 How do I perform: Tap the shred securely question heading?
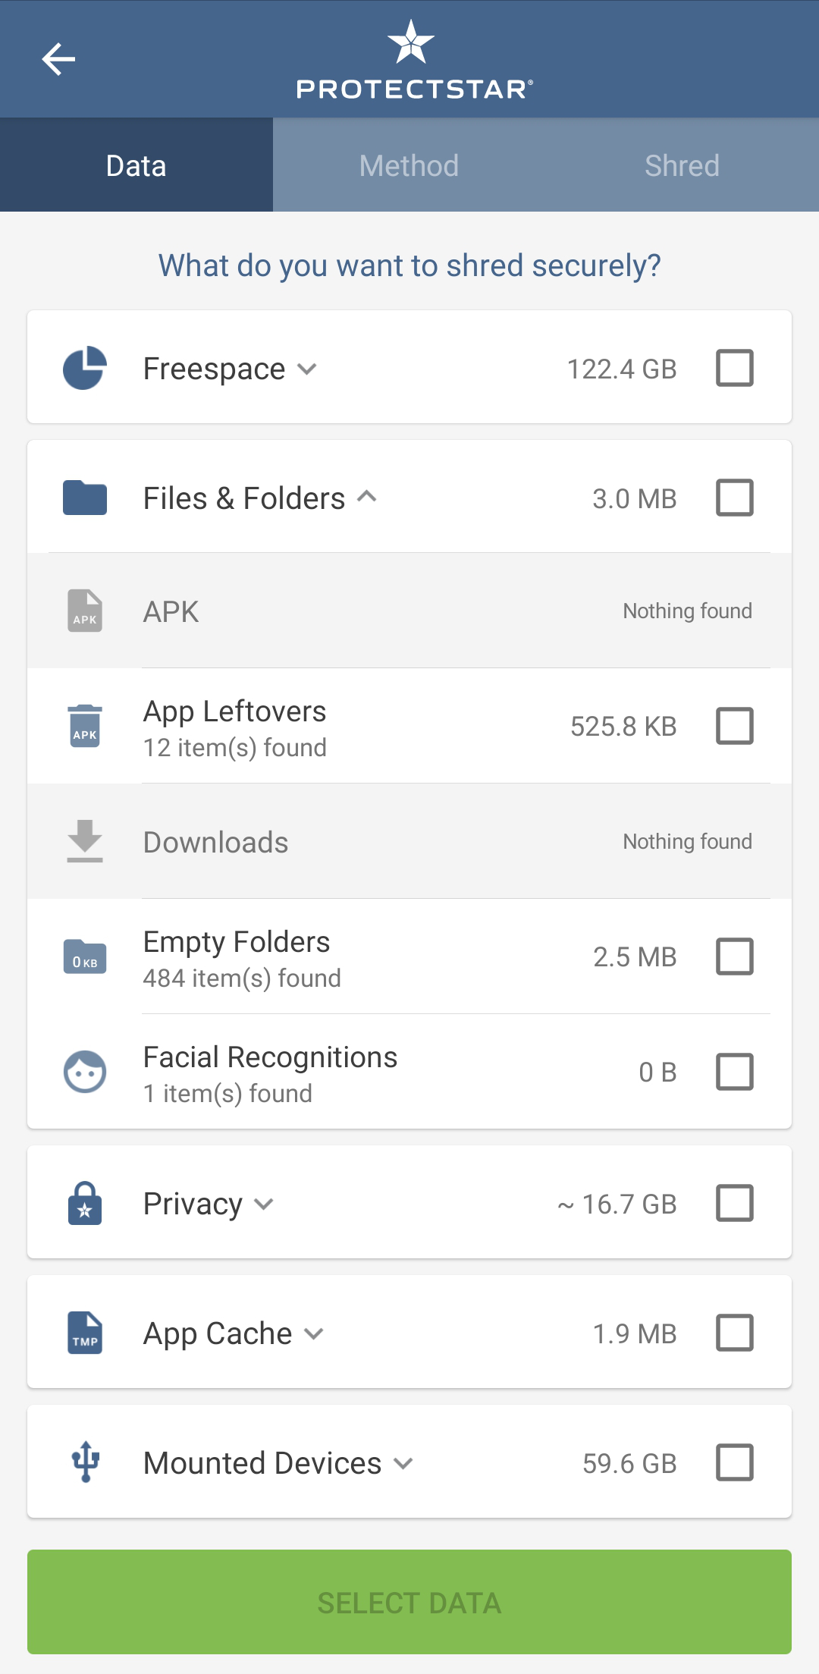click(x=409, y=266)
